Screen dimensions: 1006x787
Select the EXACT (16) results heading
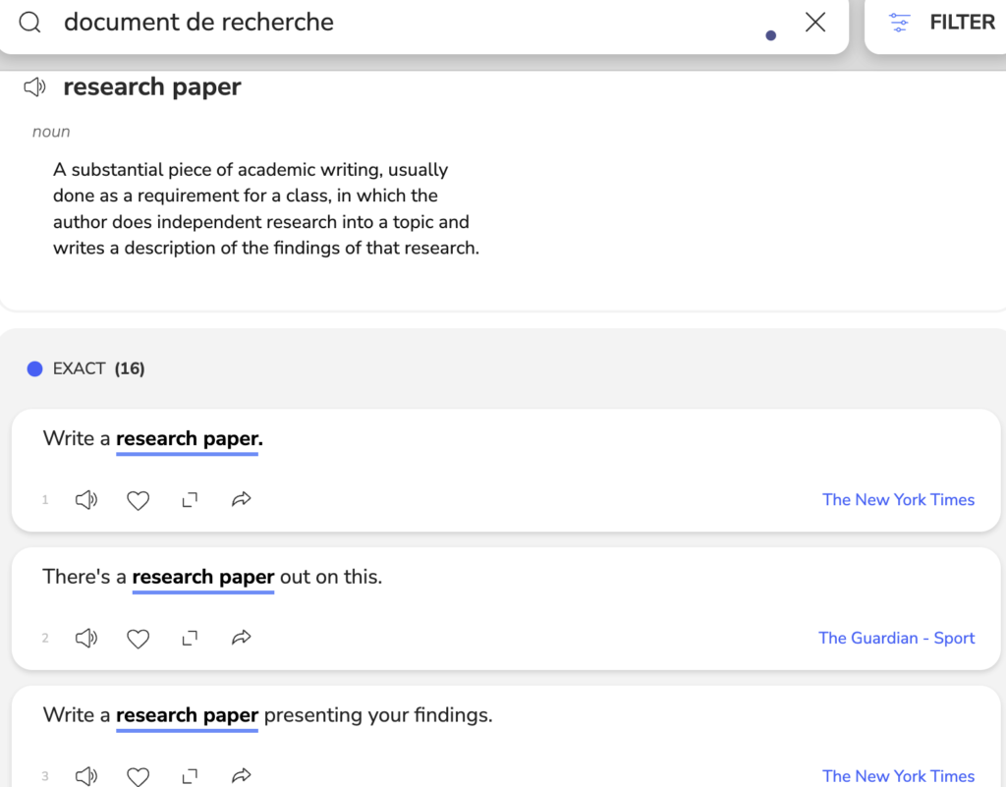click(x=98, y=368)
